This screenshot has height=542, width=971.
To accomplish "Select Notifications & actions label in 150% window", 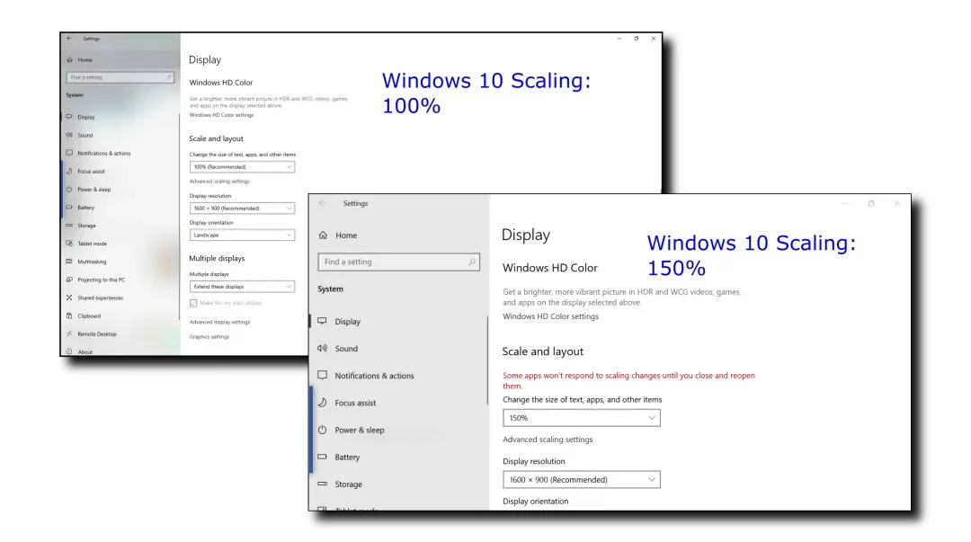I will click(374, 376).
